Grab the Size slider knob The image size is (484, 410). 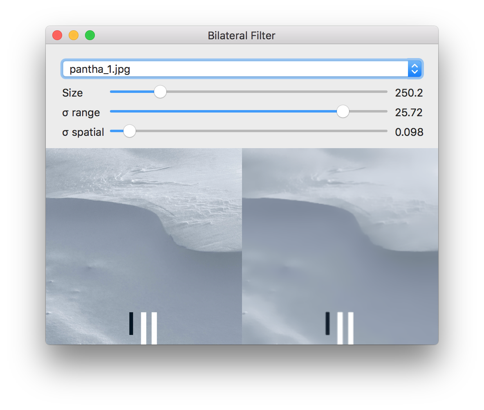(160, 92)
